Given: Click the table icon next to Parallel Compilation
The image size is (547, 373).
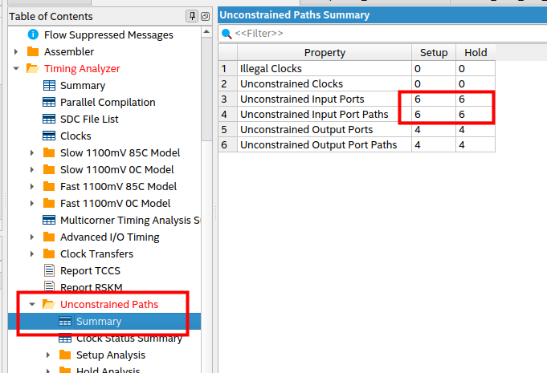Looking at the screenshot, I should 49,102.
